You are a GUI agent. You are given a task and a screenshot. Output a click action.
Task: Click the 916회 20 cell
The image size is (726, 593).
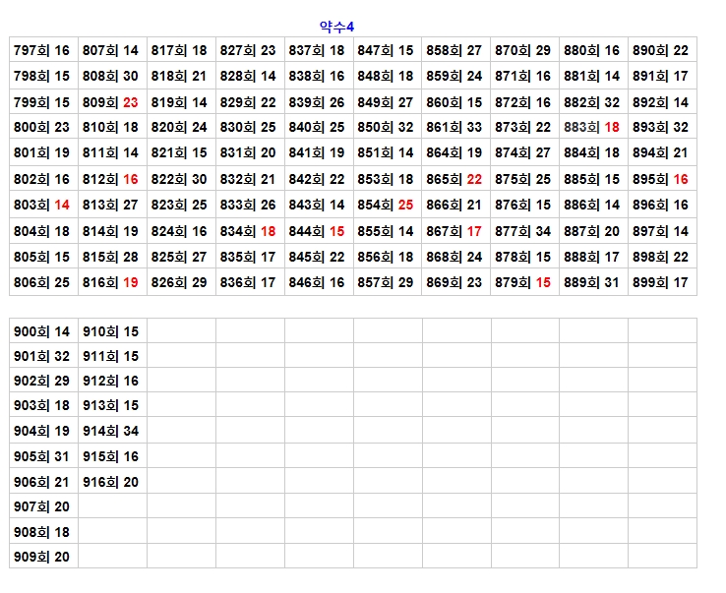[111, 482]
